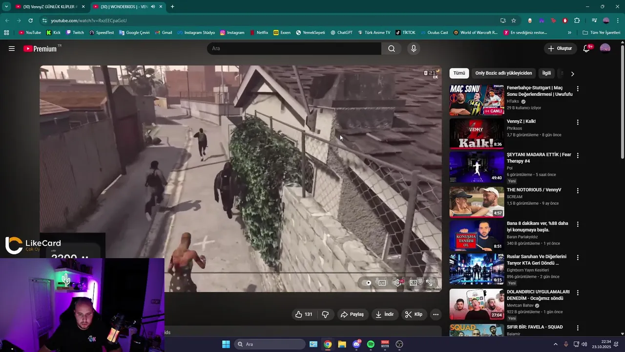Open options for DOLANDIRICI UYGULAMALARI video
This screenshot has width=625, height=352.
[578, 293]
